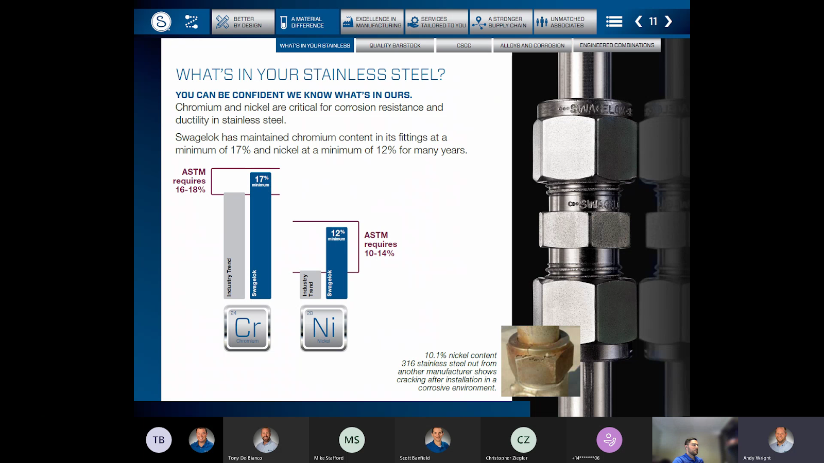The width and height of the screenshot is (824, 463).
Task: Open A Stronger Supply Chain section
Action: 501,22
